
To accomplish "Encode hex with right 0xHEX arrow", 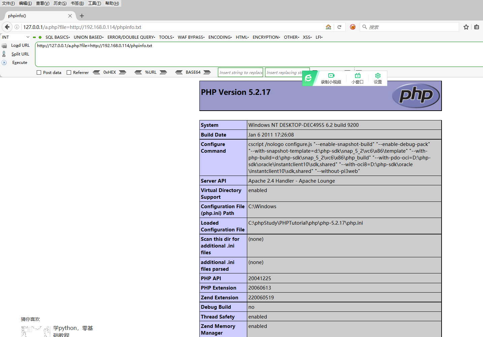I will tap(123, 72).
